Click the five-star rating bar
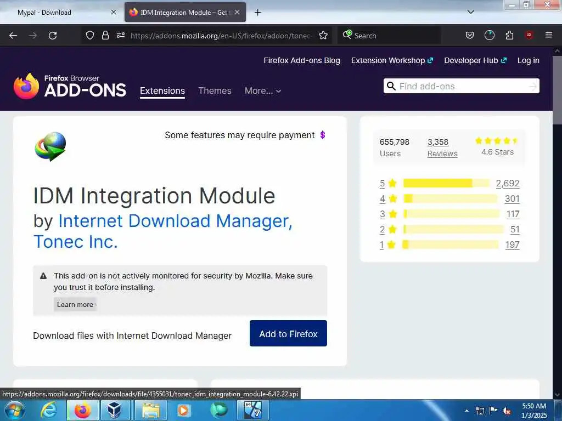562x421 pixels. click(446, 183)
